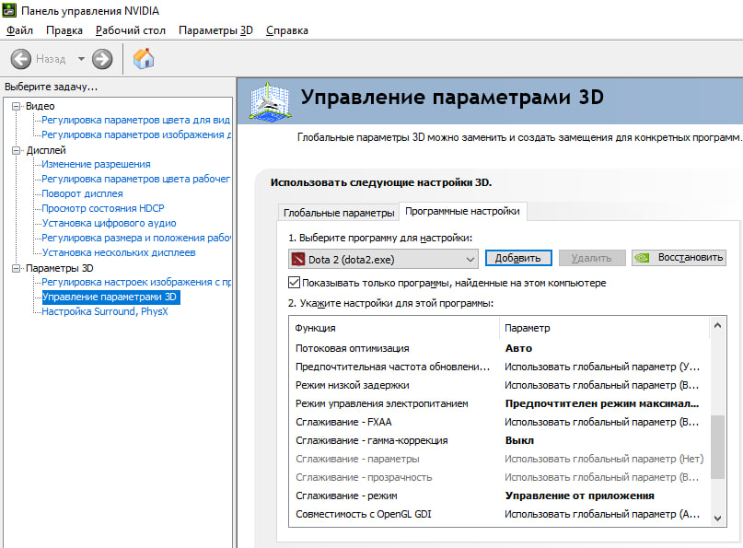The height and width of the screenshot is (548, 743).
Task: Open Регулировка параметров цвета для видео
Action: (x=135, y=120)
